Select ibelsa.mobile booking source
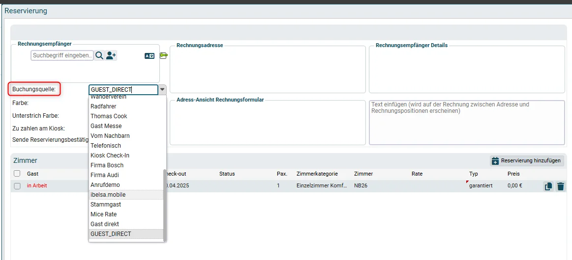The width and height of the screenshot is (572, 260). click(x=126, y=195)
